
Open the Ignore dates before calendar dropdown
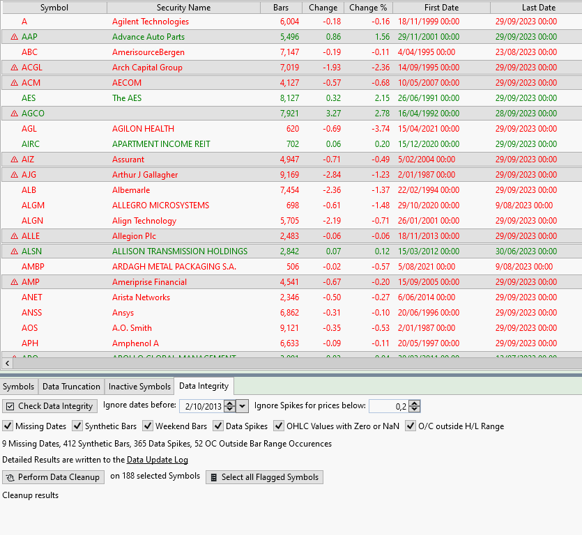tap(242, 406)
